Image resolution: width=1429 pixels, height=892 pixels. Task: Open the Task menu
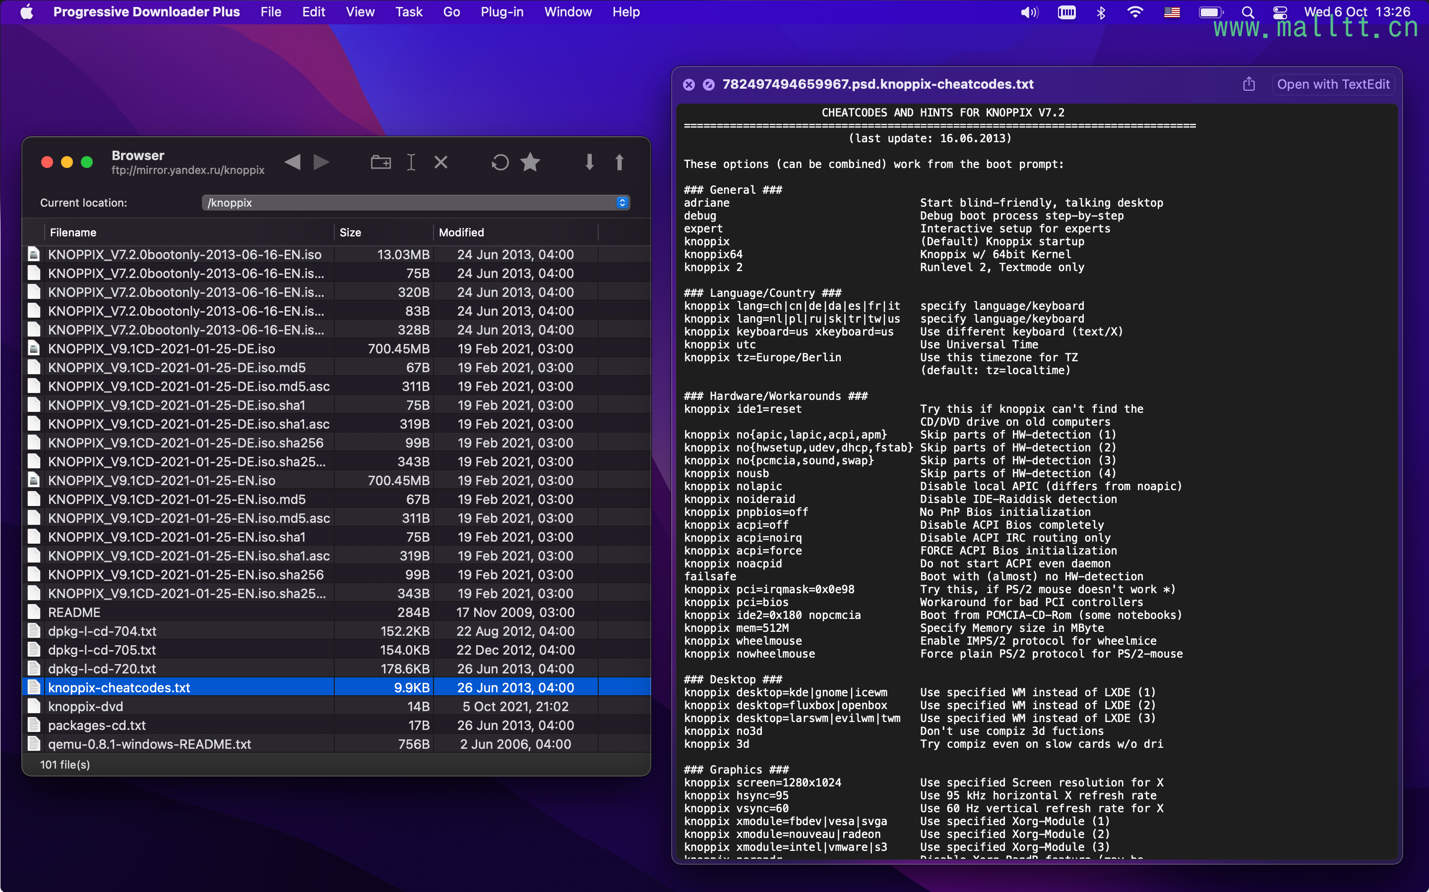click(x=409, y=12)
